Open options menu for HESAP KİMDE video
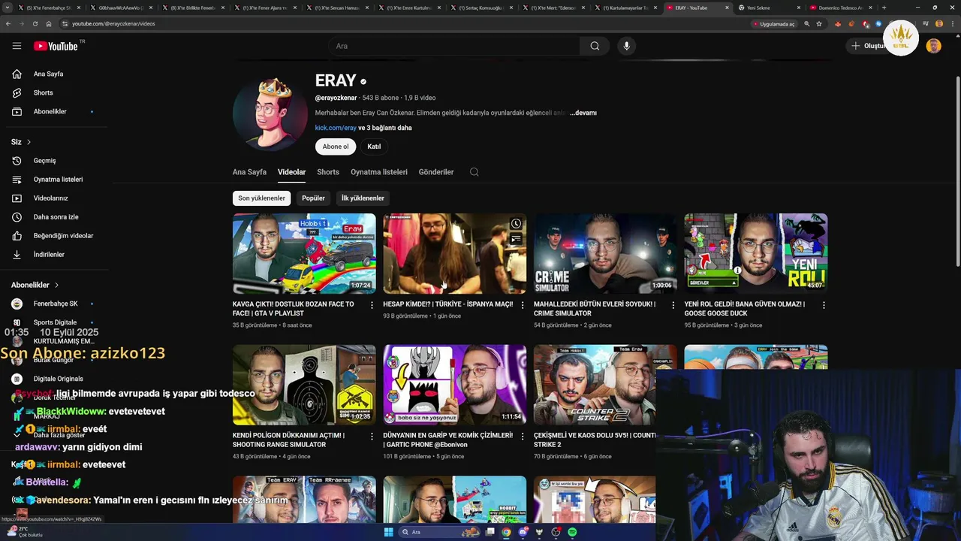The image size is (961, 541). pyautogui.click(x=523, y=305)
